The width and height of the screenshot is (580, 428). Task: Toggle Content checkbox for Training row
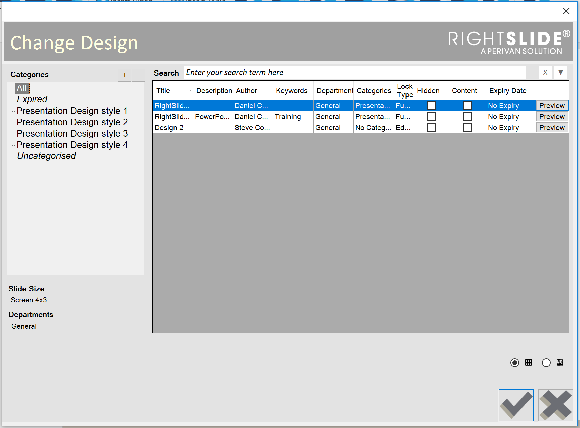467,116
